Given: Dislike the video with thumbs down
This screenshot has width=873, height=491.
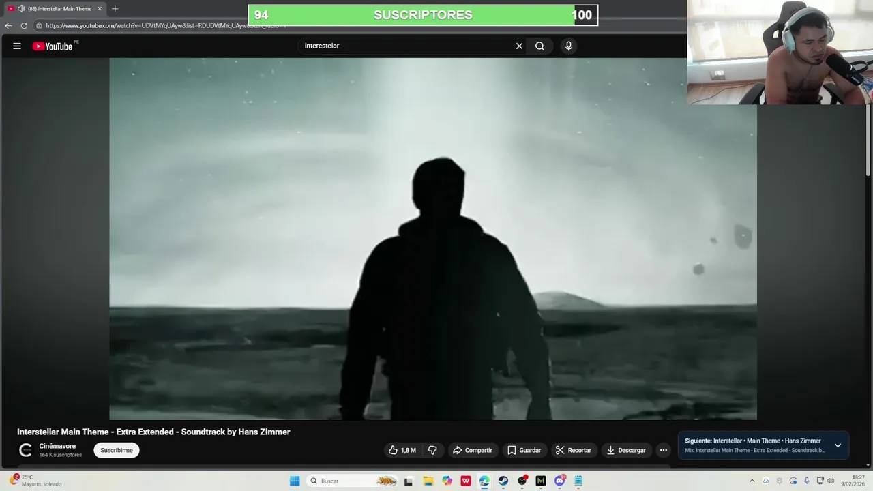Looking at the screenshot, I should coord(432,450).
